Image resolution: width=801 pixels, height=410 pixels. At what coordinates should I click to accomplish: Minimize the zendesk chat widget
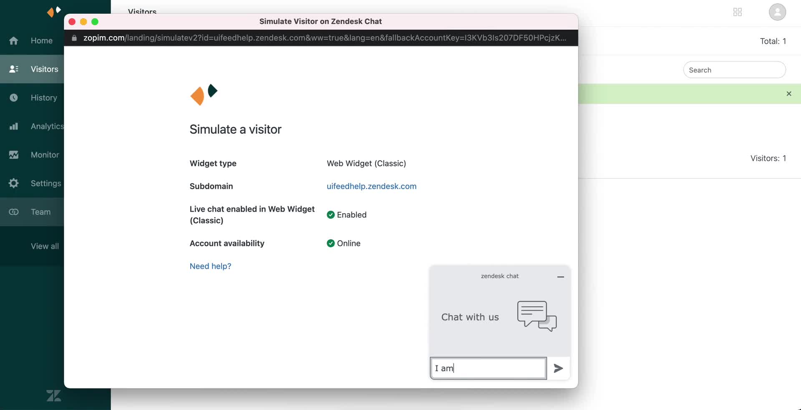tap(561, 277)
